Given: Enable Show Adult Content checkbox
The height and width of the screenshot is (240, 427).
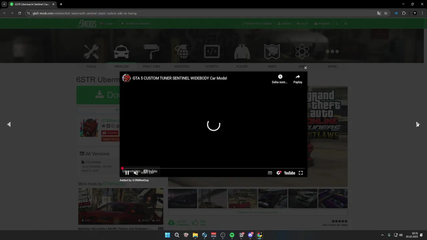Looking at the screenshot, I should tap(244, 24).
